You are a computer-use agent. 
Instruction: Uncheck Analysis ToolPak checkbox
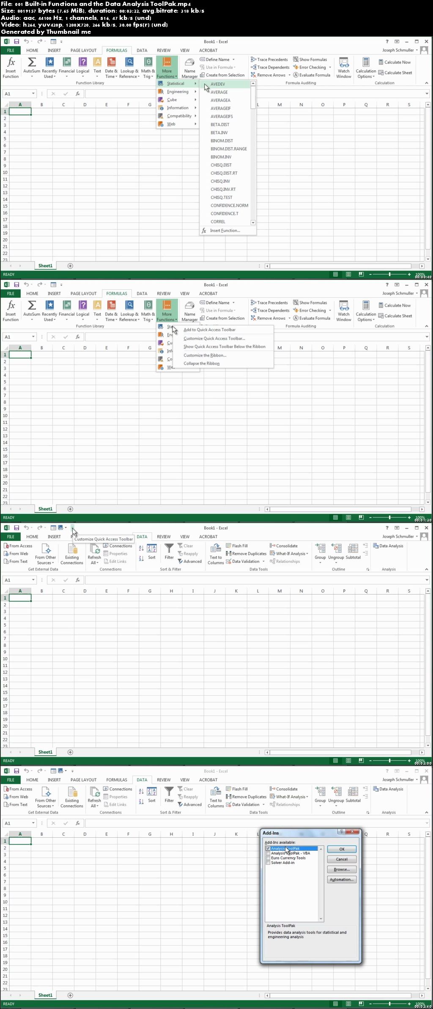268,849
